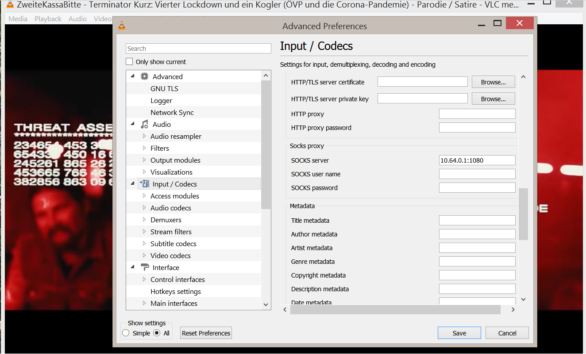Collapse the Audio tree section
Screen dimensions: 586x354
click(132, 124)
